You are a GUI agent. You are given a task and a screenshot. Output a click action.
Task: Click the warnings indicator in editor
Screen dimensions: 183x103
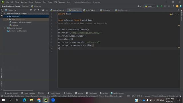[172, 14]
